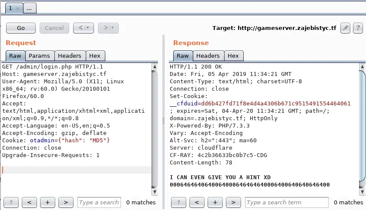Go to previous match in Response search

click(x=197, y=202)
